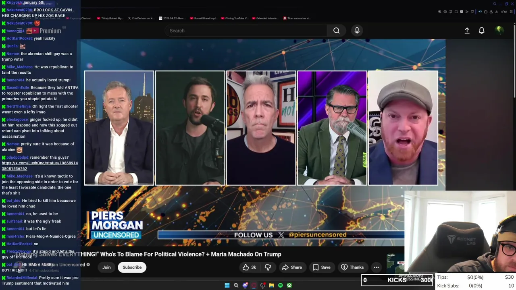The height and width of the screenshot is (290, 516).
Task: Click the Share button
Action: click(x=292, y=267)
